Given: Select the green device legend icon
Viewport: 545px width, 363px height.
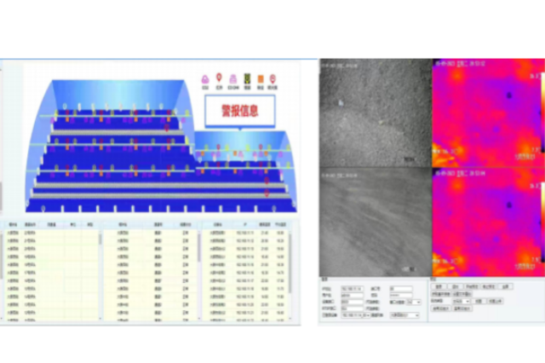Looking at the screenshot, I should click(247, 79).
